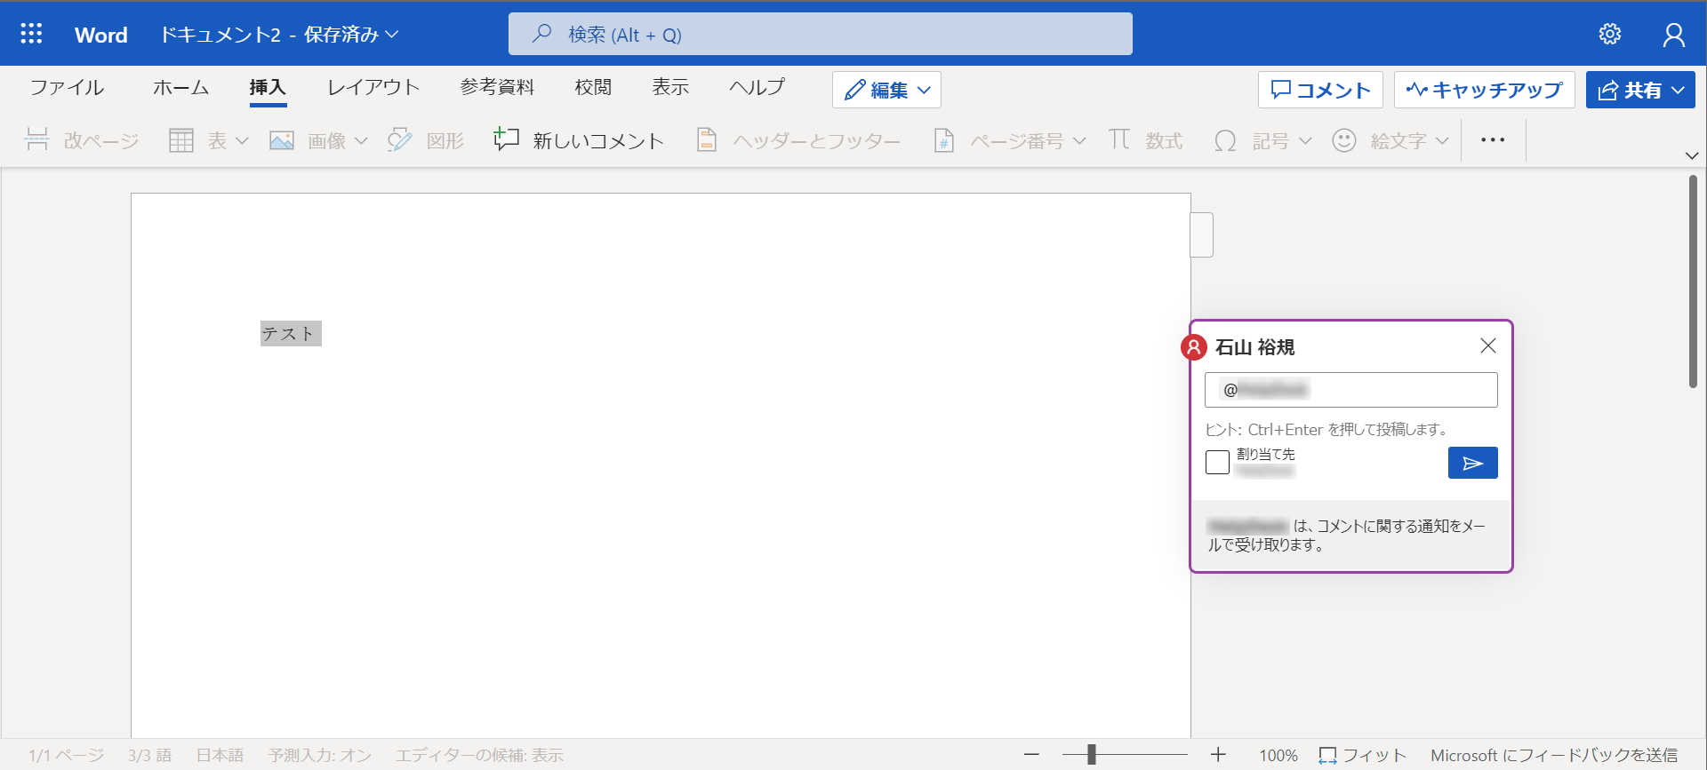Click エディターの候補: 表示 status entry

[479, 755]
